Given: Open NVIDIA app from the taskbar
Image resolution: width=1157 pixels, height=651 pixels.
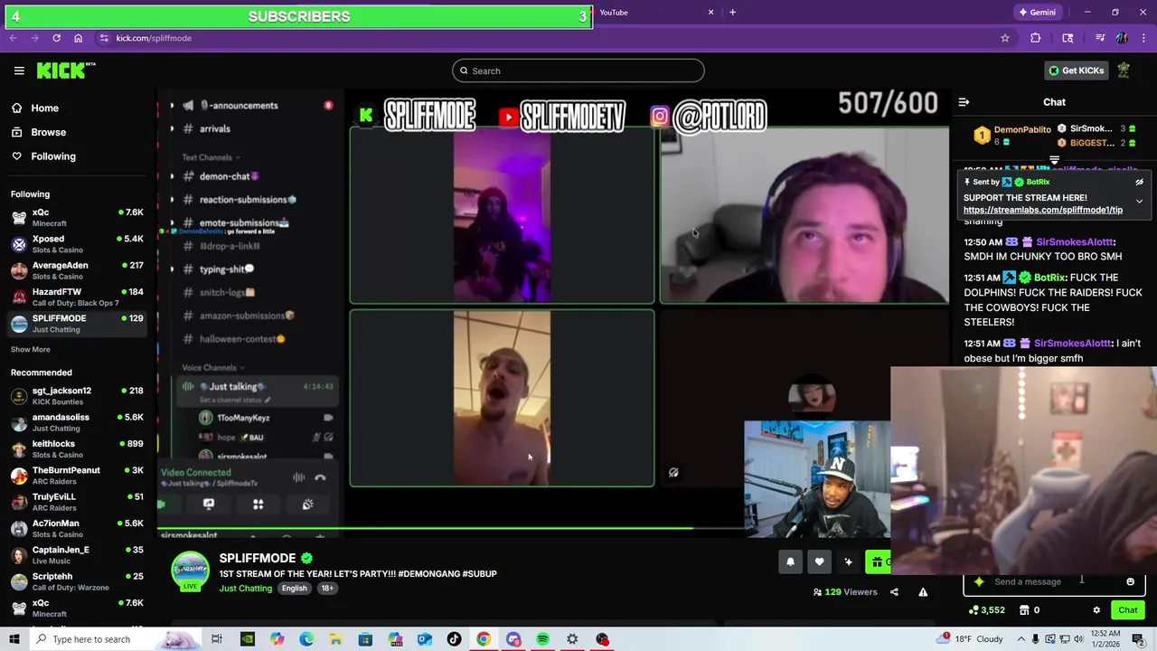Looking at the screenshot, I should 247,639.
